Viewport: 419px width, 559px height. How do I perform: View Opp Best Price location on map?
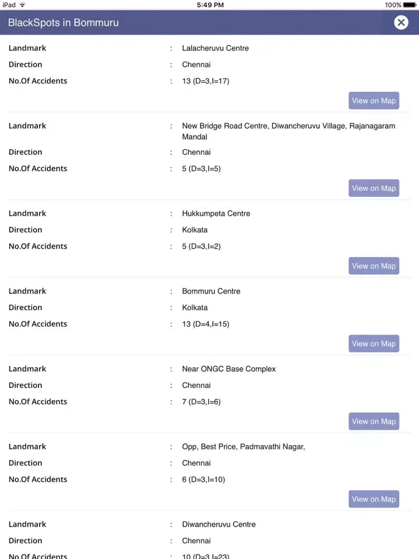tap(374, 499)
